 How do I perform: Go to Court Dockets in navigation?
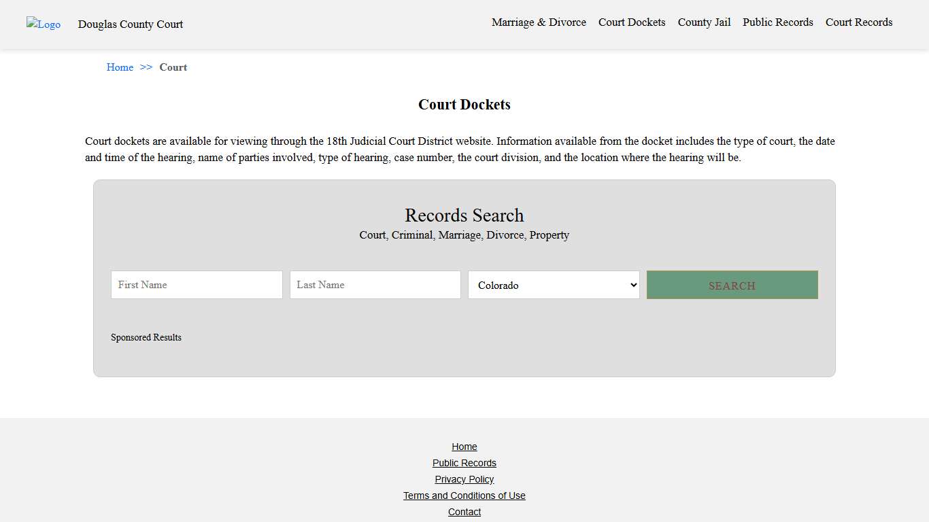pyautogui.click(x=632, y=22)
